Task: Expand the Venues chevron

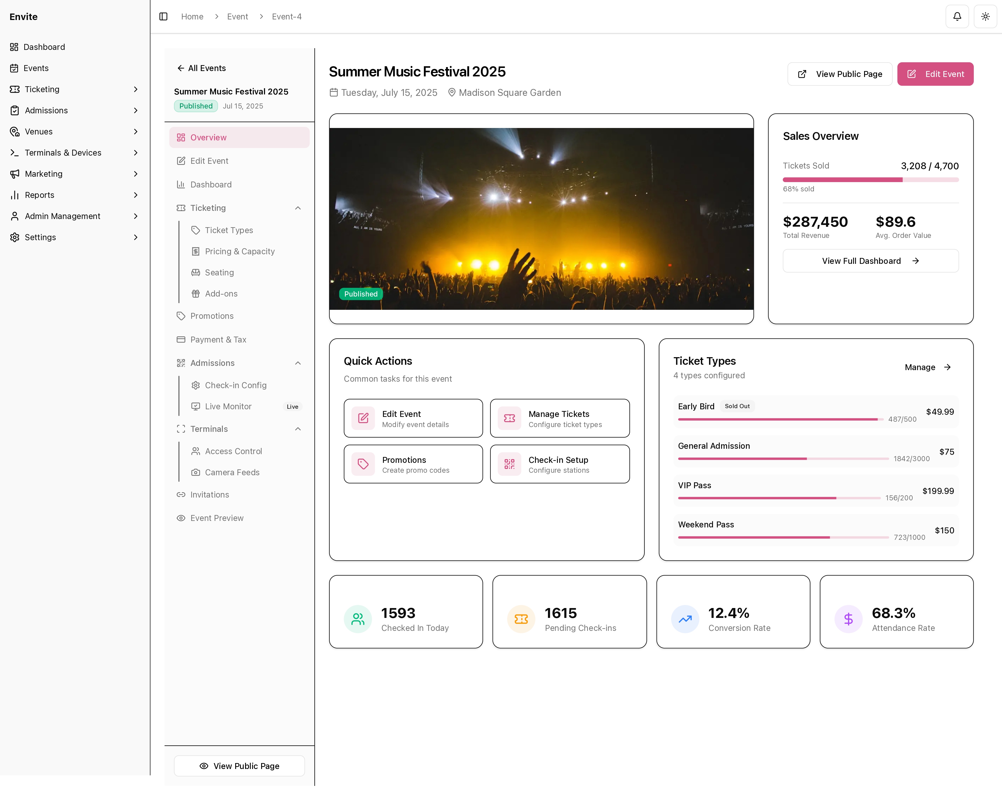Action: pos(136,131)
